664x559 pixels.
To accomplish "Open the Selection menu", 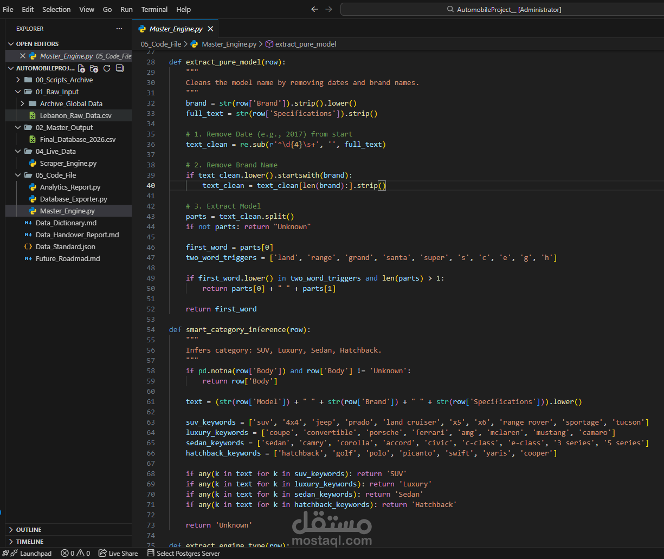I will pos(56,9).
